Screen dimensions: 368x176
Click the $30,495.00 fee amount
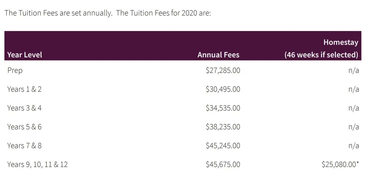[x=223, y=89]
